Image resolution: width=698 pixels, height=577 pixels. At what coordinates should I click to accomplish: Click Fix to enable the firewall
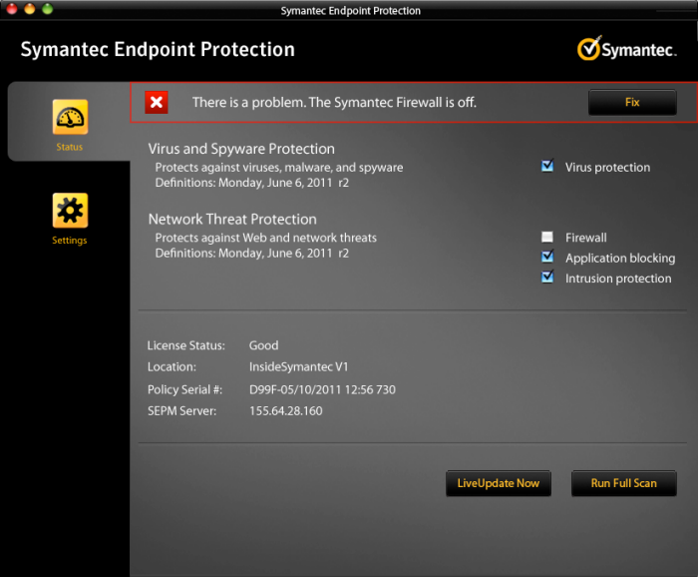(x=632, y=102)
